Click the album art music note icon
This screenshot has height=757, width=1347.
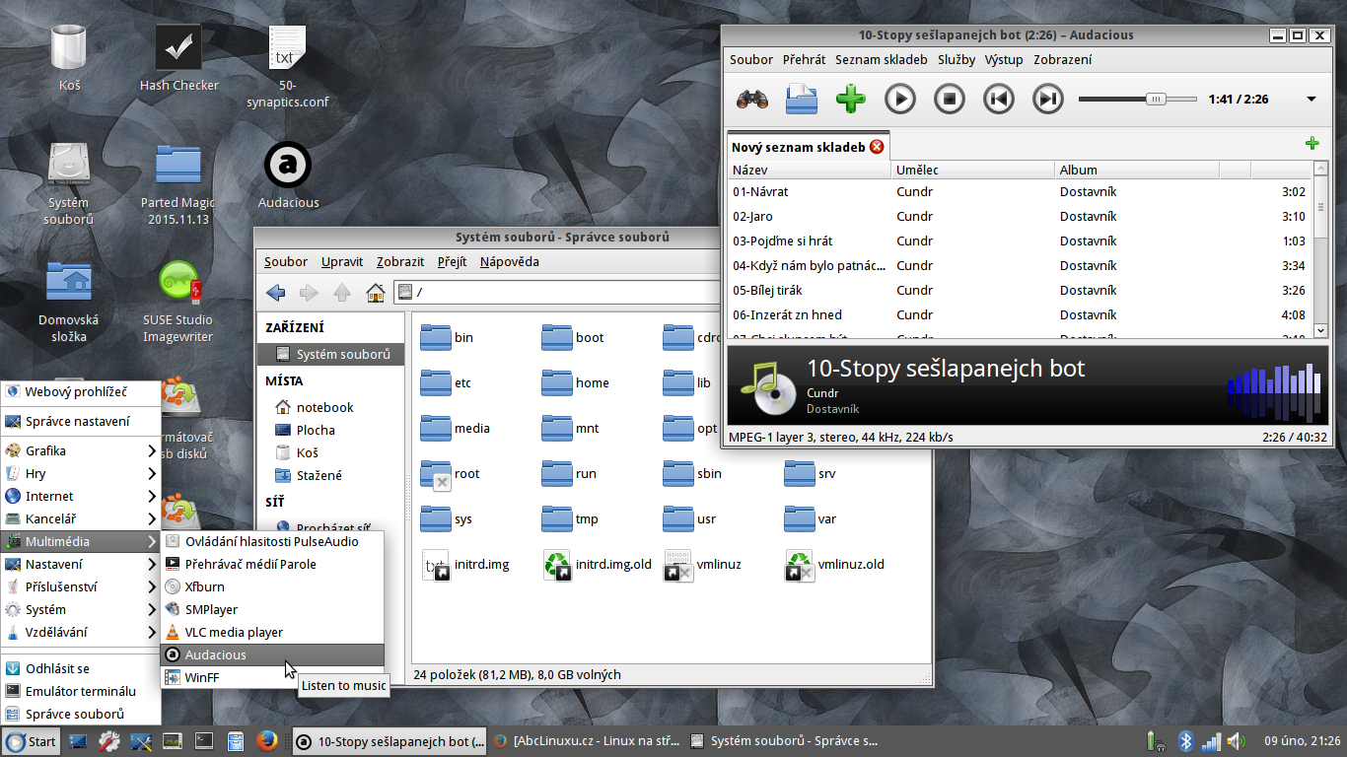click(x=768, y=386)
